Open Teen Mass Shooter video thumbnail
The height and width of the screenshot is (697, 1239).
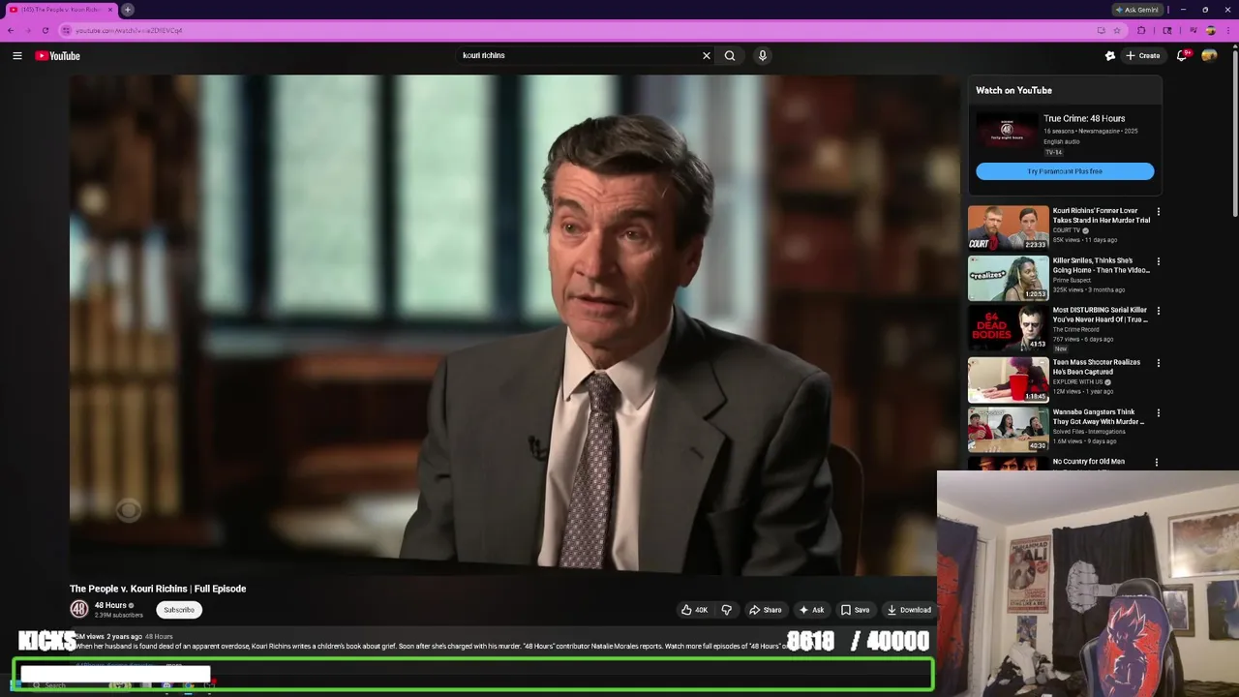tap(1009, 379)
